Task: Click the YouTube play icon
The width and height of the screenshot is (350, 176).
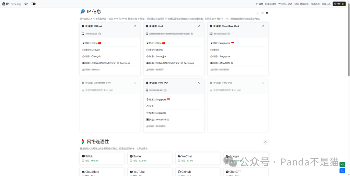Action: (x=131, y=172)
